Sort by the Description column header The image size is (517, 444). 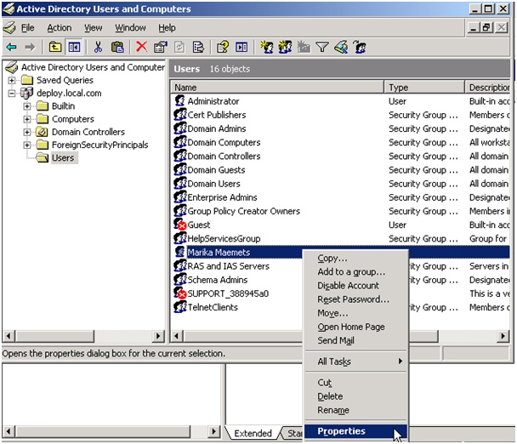pyautogui.click(x=487, y=88)
